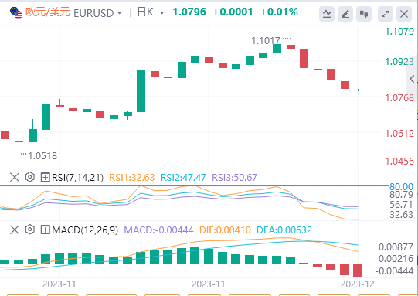The image size is (418, 296).
Task: Expand chart to fullscreen
Action: [x=386, y=14]
